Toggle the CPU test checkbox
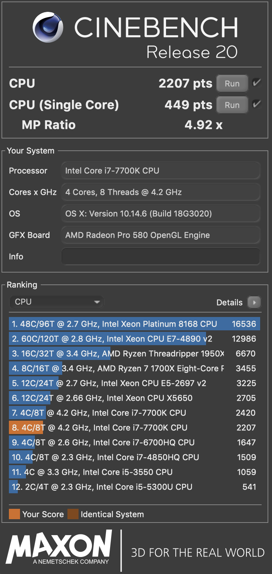Screen dimensions: 272x574 [x=256, y=83]
